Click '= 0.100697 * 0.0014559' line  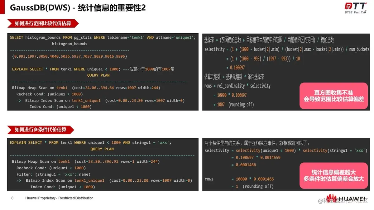pos(256,158)
